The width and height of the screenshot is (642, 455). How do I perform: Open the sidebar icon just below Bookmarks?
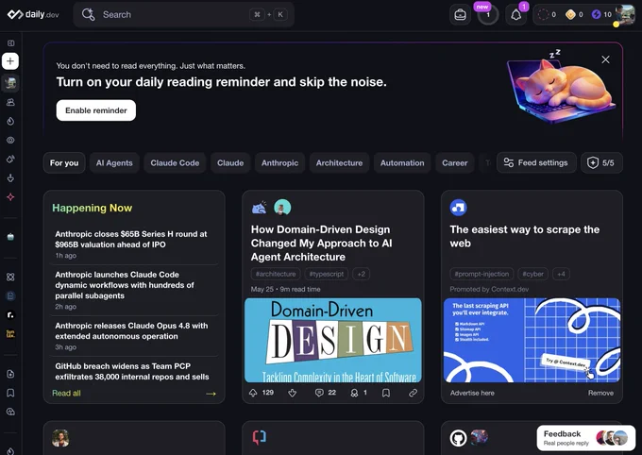(10, 412)
